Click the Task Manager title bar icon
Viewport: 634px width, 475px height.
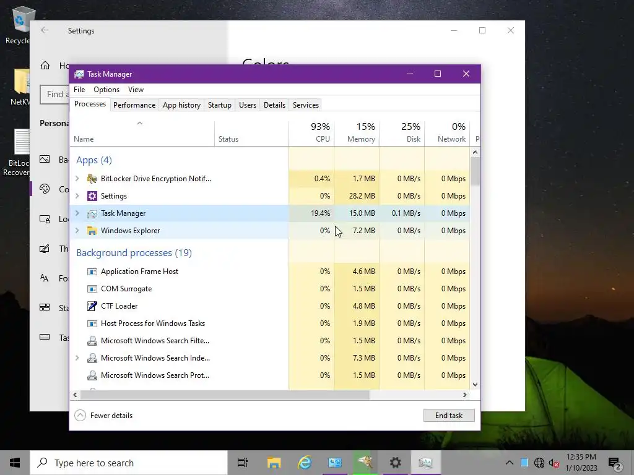(x=79, y=74)
